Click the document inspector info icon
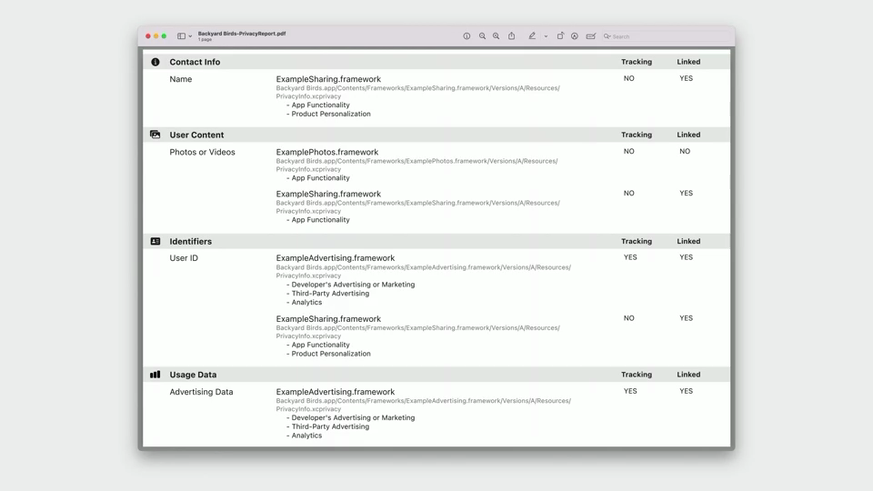873x491 pixels. pos(467,36)
